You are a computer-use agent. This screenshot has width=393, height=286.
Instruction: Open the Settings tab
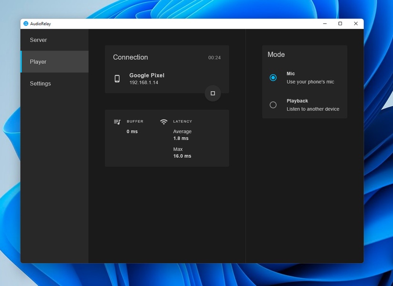pyautogui.click(x=40, y=83)
